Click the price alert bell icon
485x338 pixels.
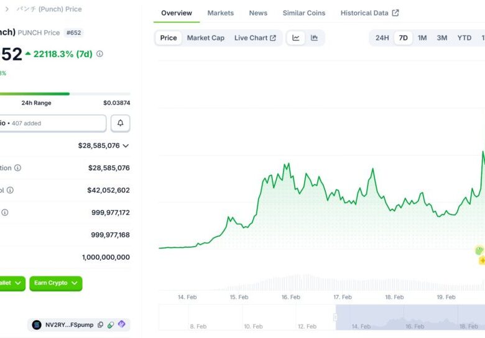(120, 123)
